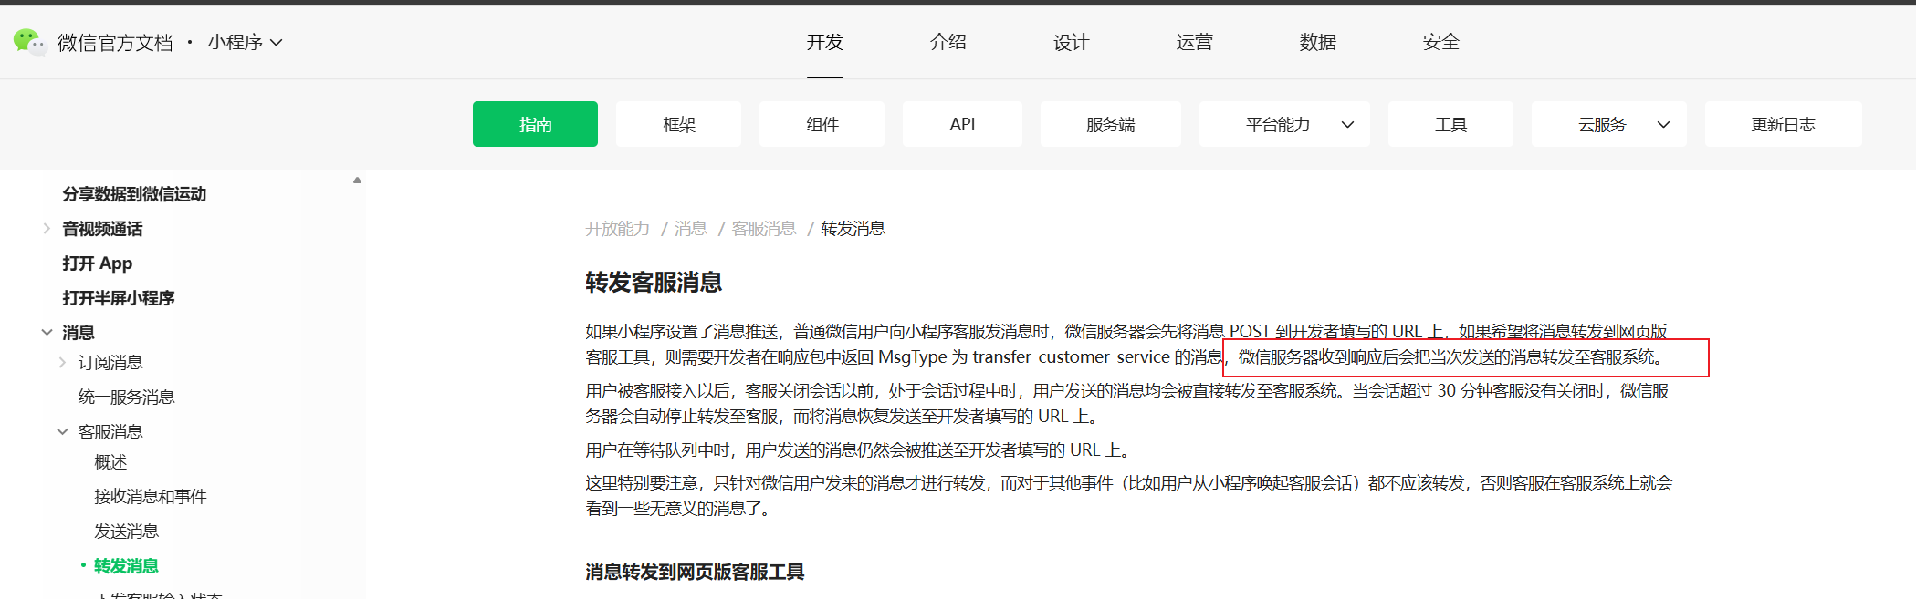This screenshot has width=1916, height=599.
Task: Click the transfer_customer_service text
Action: pyautogui.click(x=1072, y=357)
